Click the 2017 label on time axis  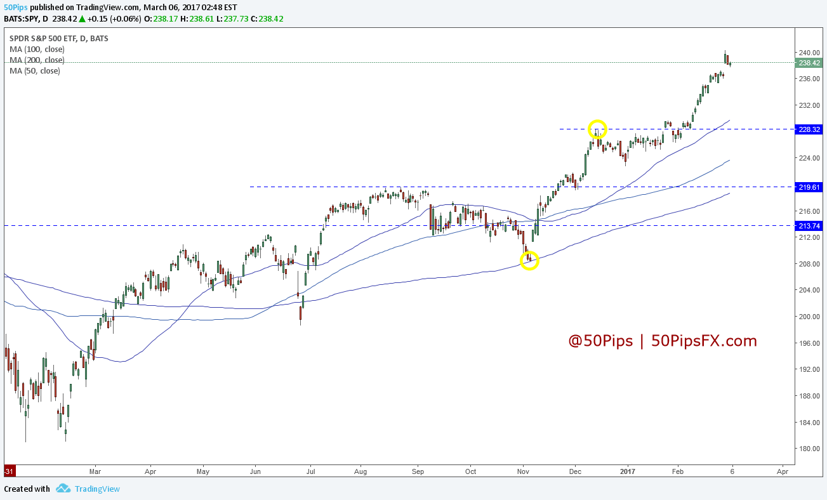pos(628,471)
